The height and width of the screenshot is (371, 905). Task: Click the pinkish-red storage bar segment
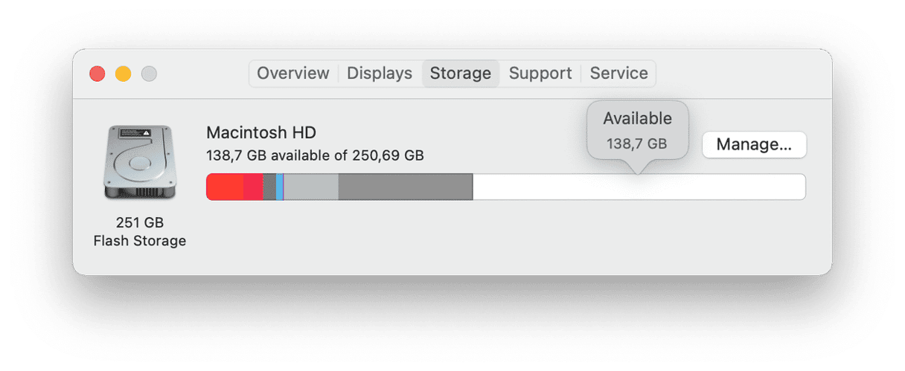253,187
